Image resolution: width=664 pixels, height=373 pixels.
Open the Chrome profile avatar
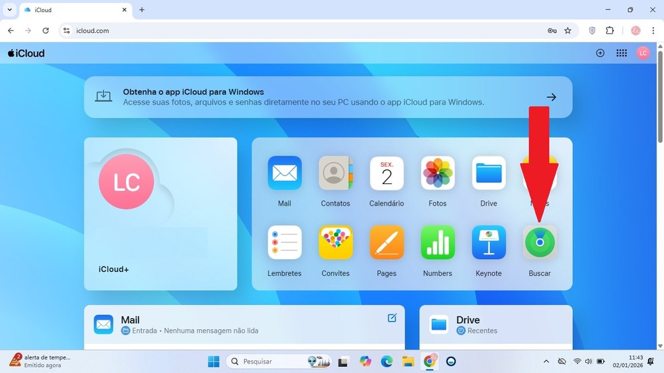coord(635,30)
